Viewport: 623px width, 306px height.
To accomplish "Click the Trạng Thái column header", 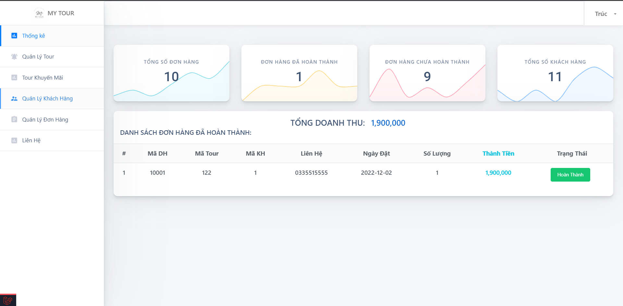I will click(572, 153).
